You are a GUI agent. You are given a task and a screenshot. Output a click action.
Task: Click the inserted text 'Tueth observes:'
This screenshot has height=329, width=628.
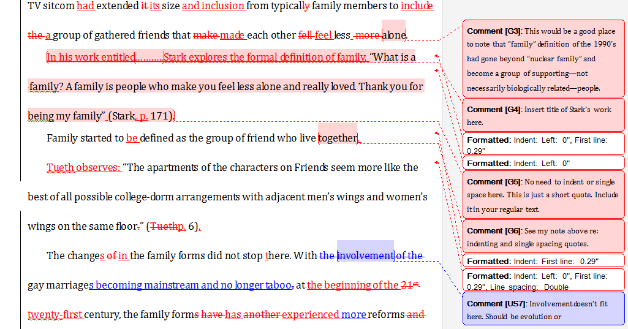tap(83, 167)
